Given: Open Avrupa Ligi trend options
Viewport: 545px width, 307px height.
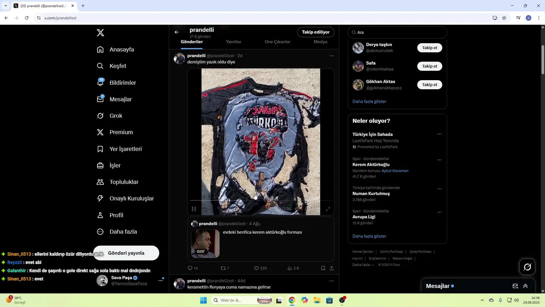Looking at the screenshot, I should (x=439, y=212).
